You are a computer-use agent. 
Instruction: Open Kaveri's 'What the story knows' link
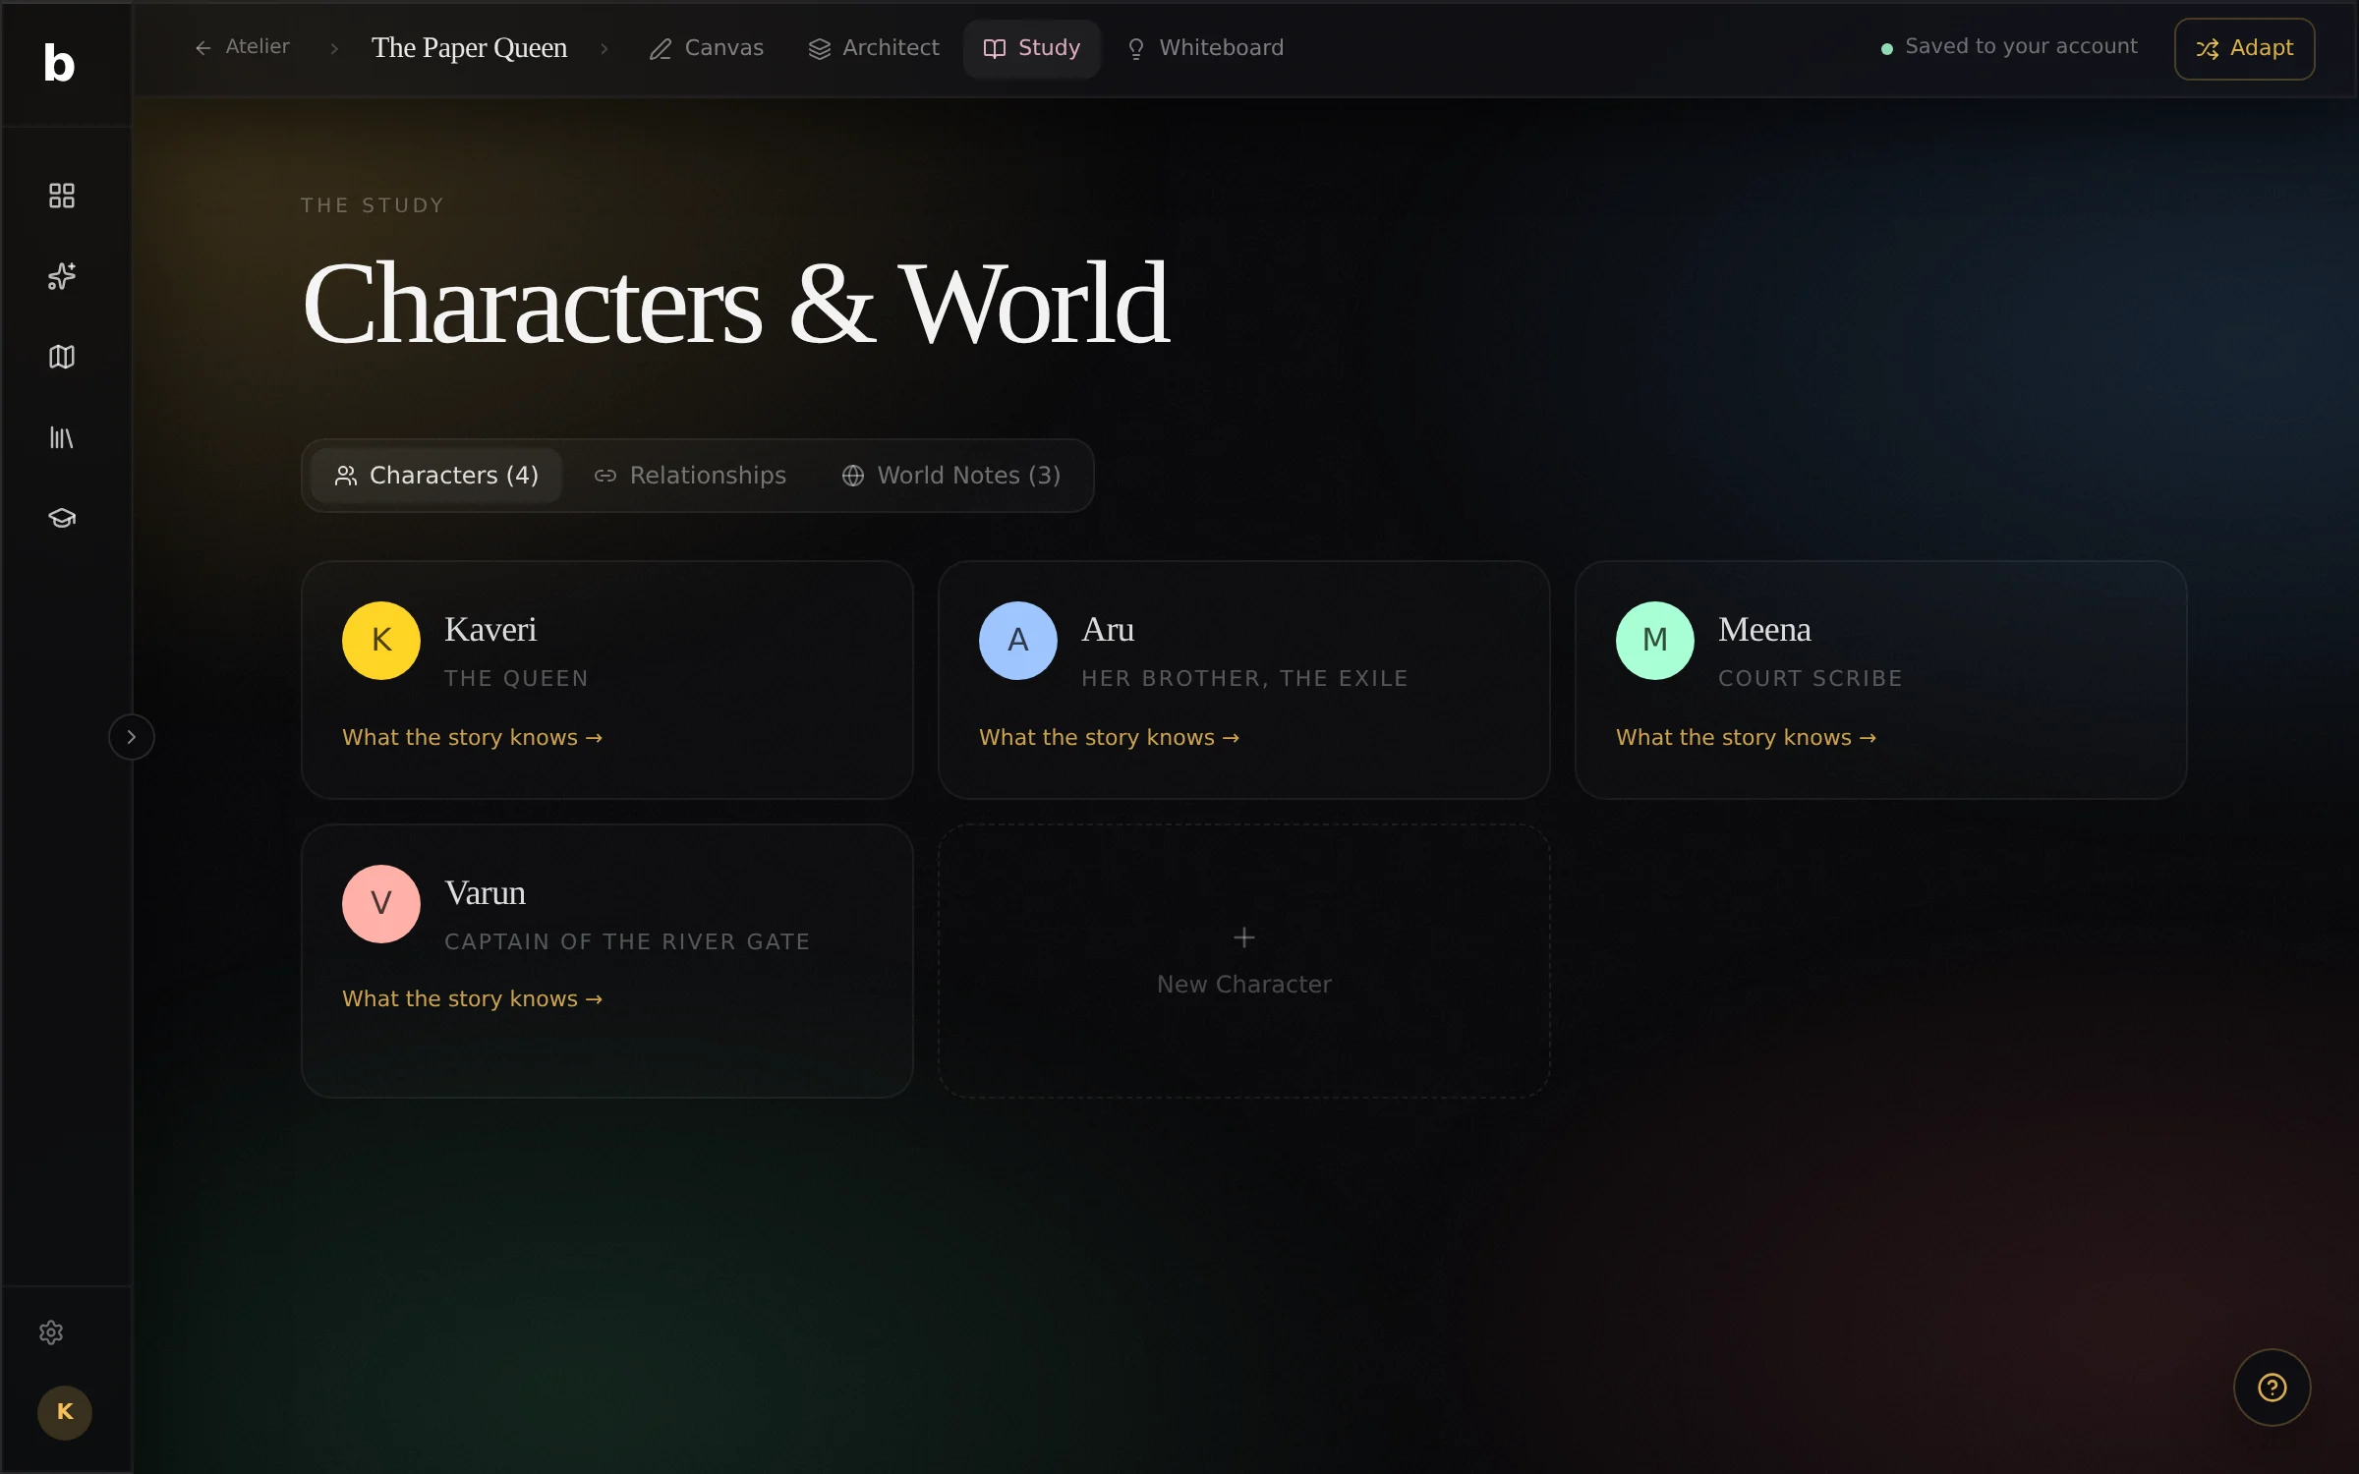click(x=472, y=737)
